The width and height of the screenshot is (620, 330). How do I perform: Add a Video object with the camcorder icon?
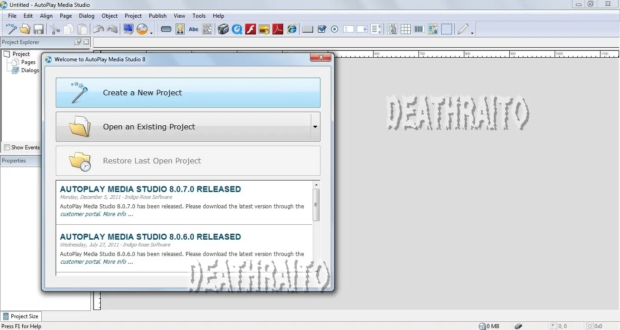click(223, 30)
